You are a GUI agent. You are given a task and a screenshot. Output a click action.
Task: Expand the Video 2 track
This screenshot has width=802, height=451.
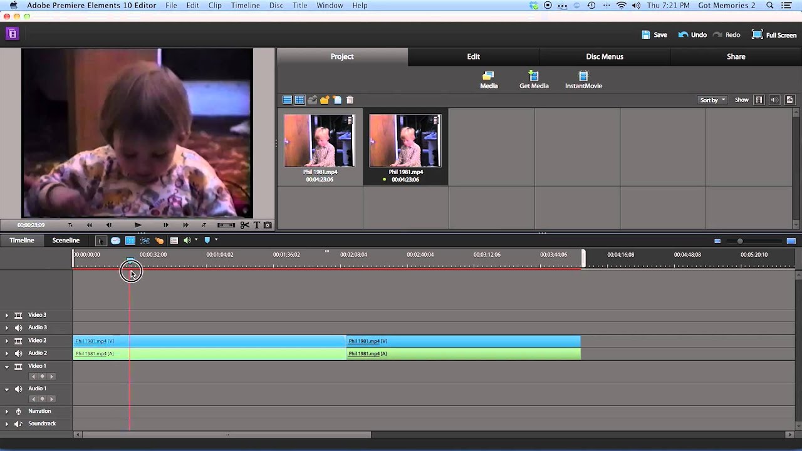tap(7, 341)
